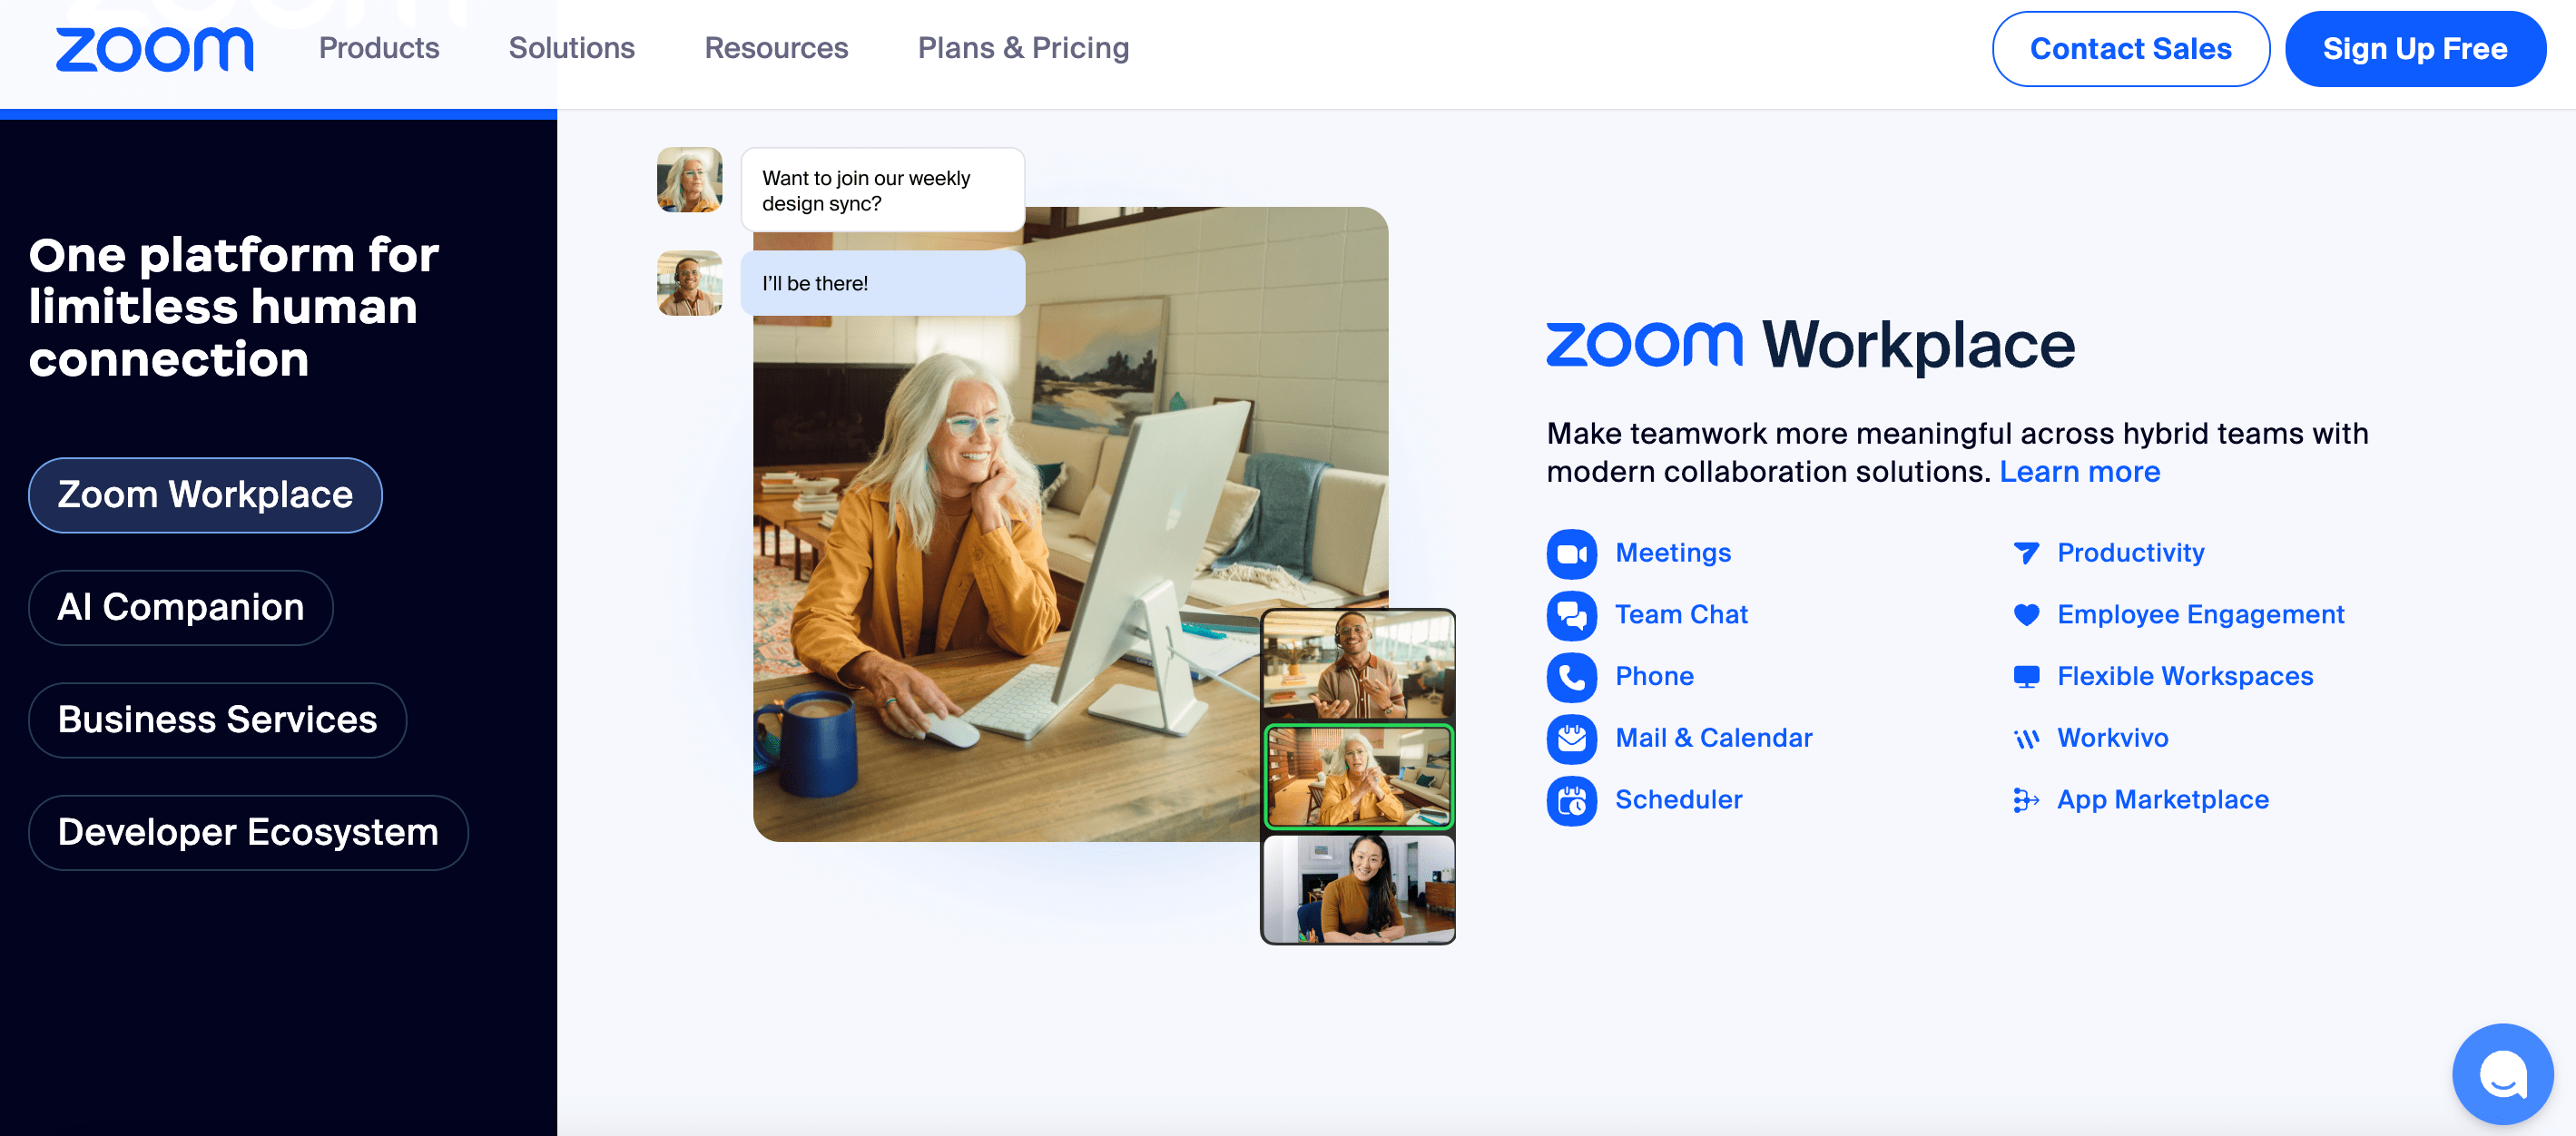The image size is (2576, 1136).
Task: Open the Resources menu item
Action: [777, 46]
